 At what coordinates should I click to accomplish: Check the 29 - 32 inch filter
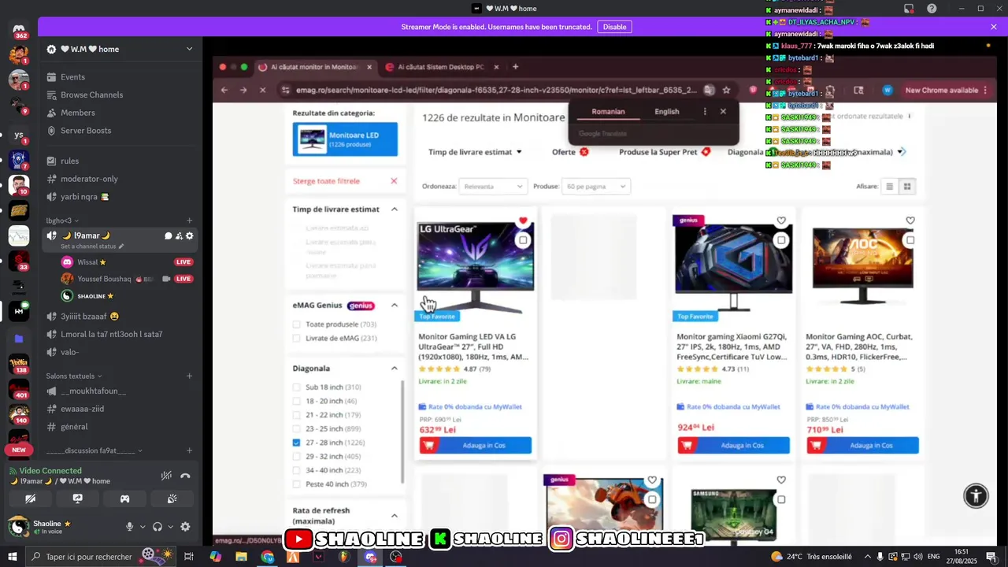click(x=296, y=456)
